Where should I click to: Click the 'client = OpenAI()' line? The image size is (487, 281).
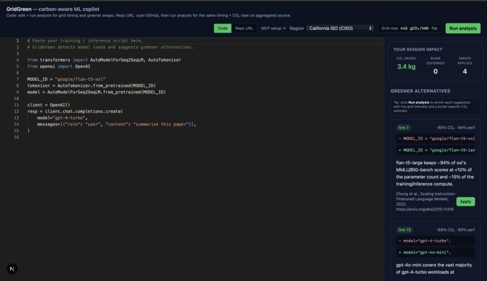coord(48,105)
